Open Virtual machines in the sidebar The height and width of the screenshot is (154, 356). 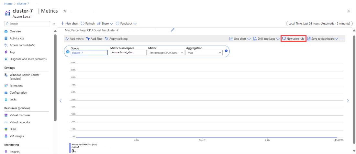pyautogui.click(x=20, y=115)
